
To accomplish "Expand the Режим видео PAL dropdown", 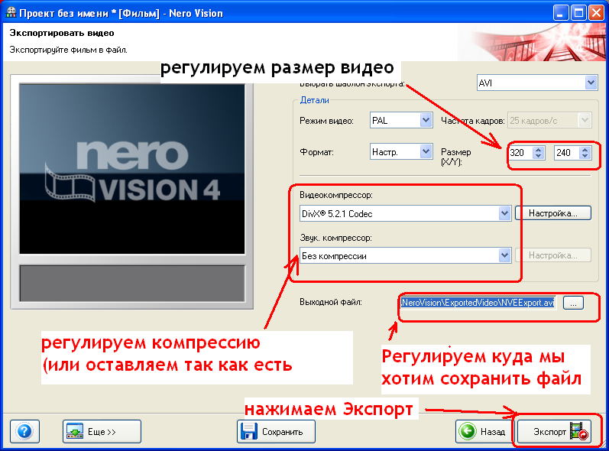I will [426, 121].
